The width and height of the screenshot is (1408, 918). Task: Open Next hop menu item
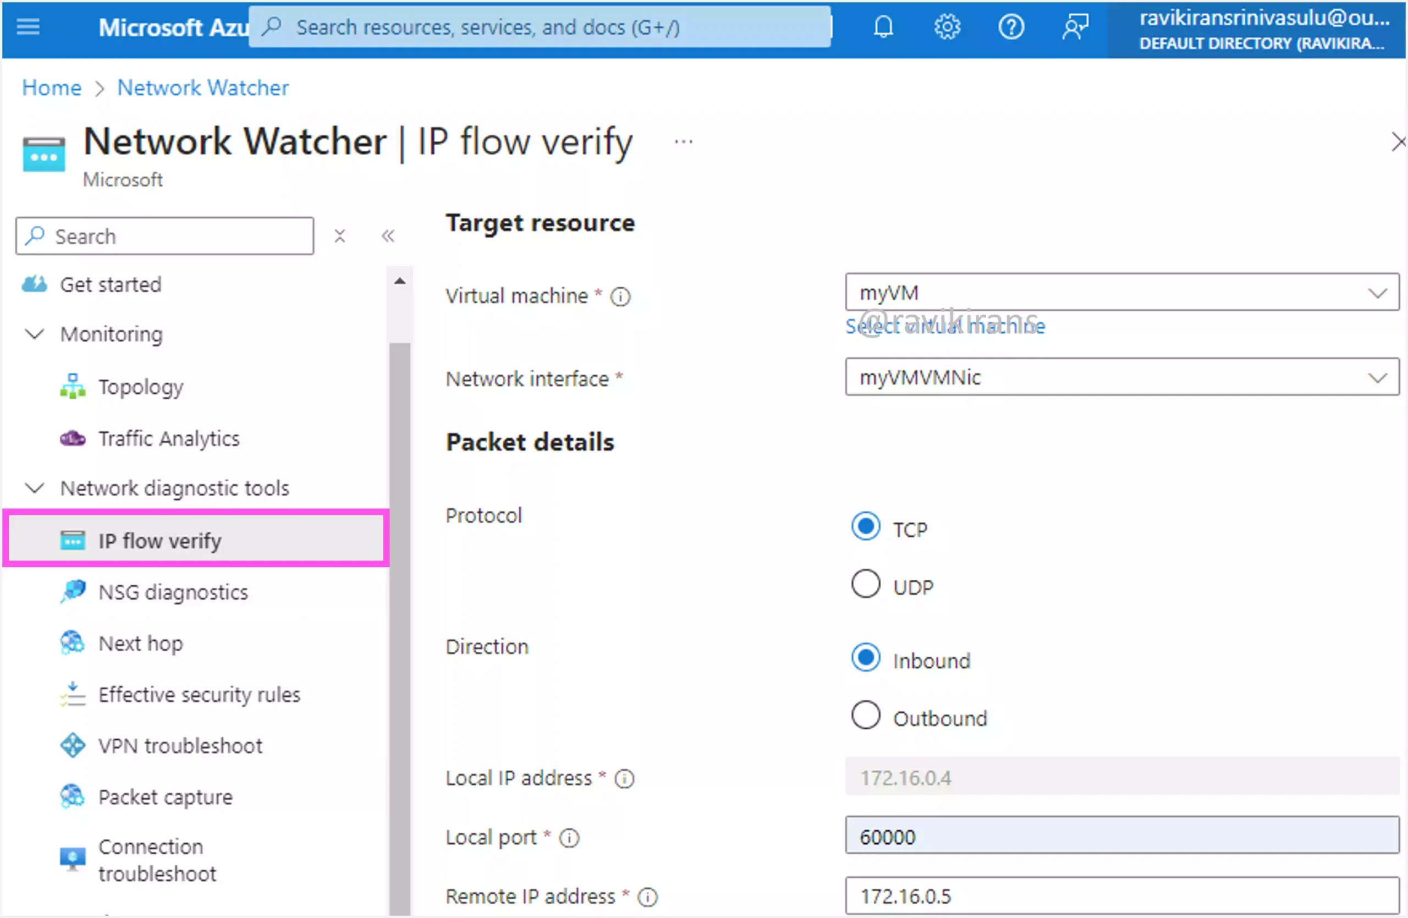pos(141,644)
